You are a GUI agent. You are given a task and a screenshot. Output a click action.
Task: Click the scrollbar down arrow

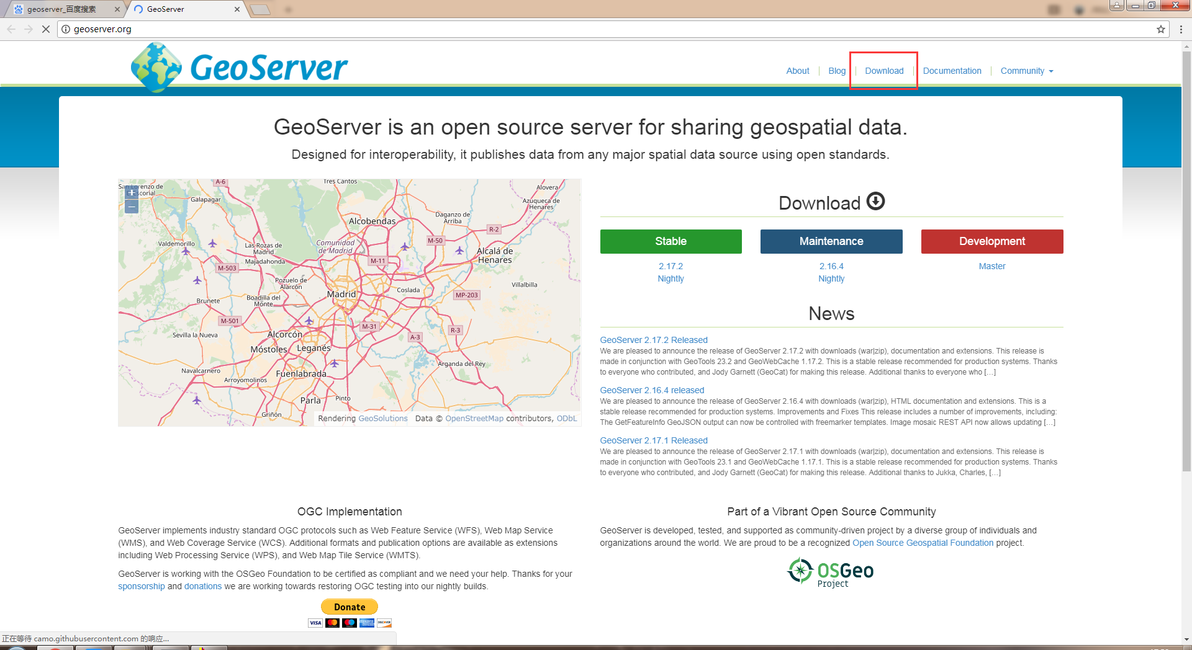tap(1186, 639)
